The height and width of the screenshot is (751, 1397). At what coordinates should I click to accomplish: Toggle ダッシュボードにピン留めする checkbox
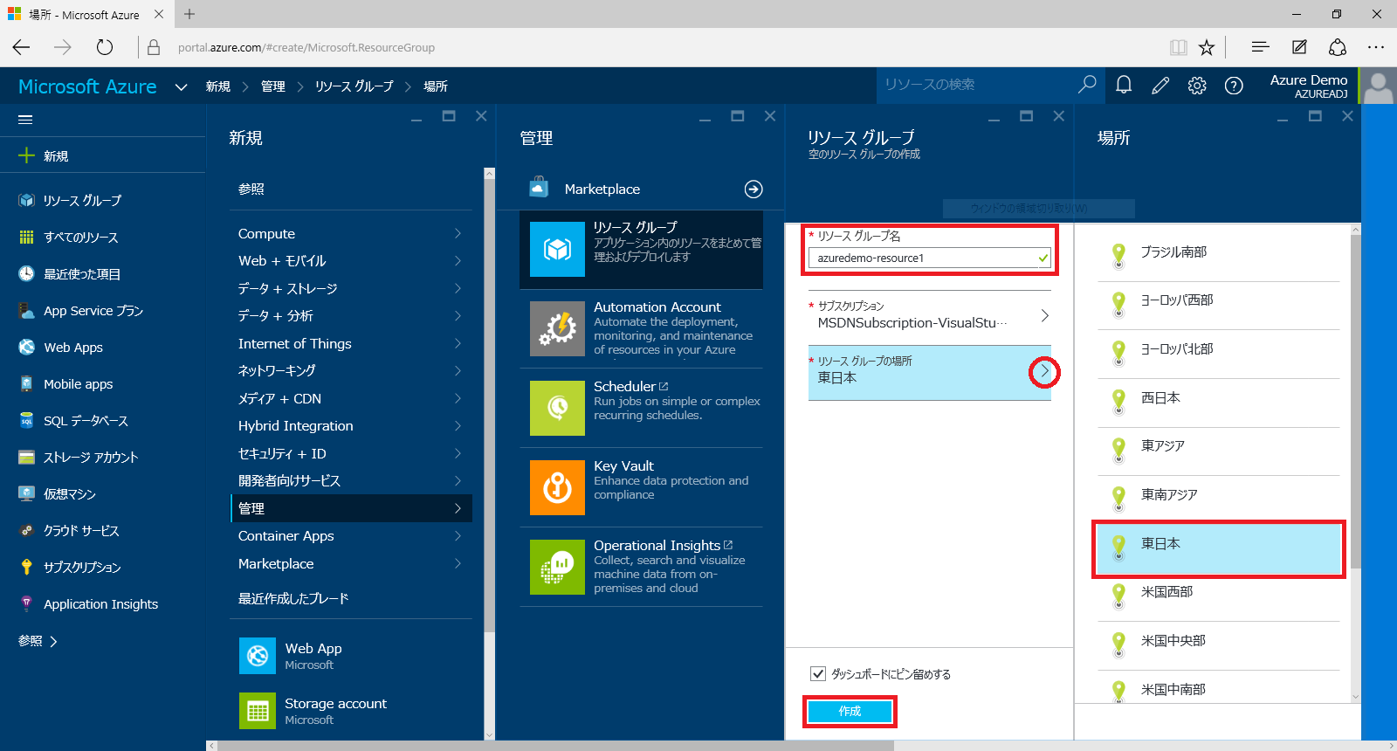[818, 673]
